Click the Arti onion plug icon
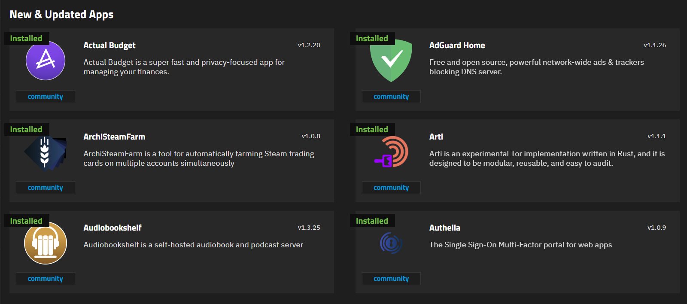The image size is (687, 304). pyautogui.click(x=391, y=152)
